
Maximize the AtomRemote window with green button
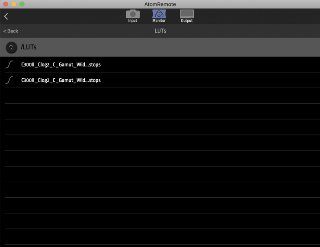22,4
